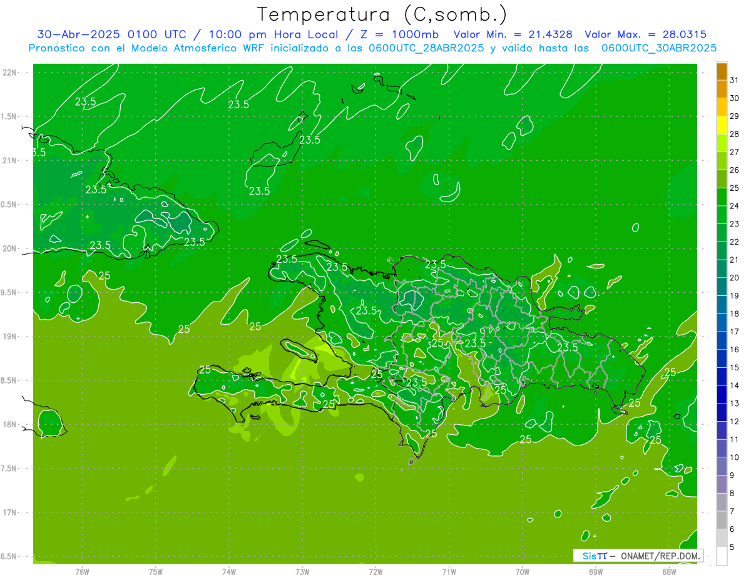Click the top brown swatch above the 31 label

click(722, 71)
